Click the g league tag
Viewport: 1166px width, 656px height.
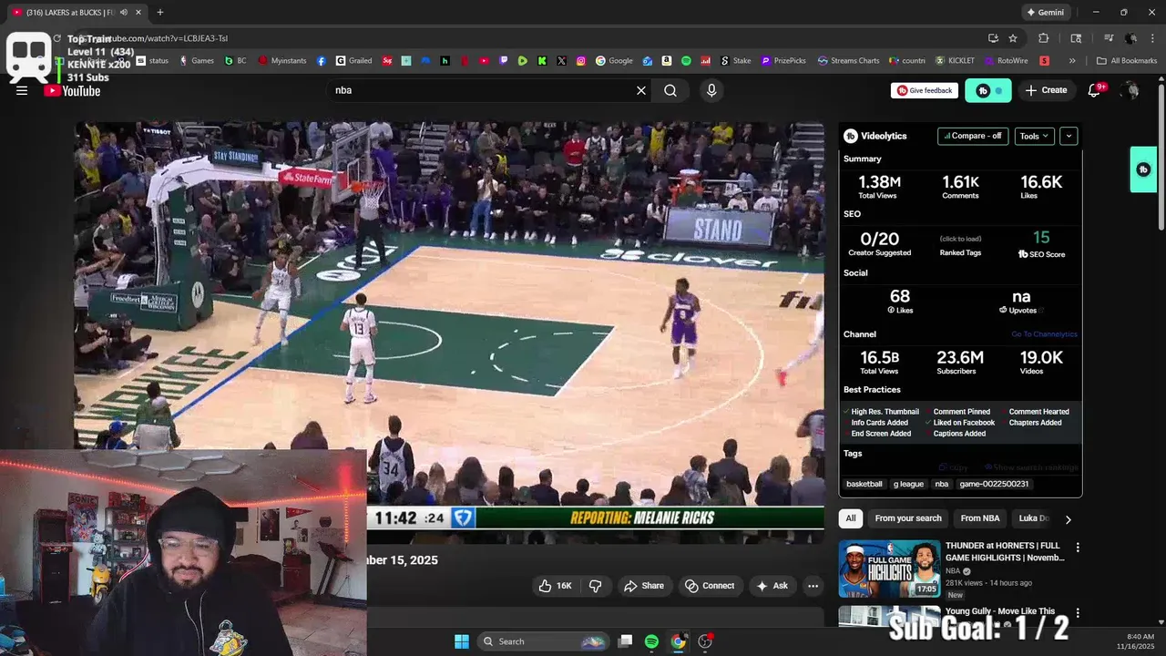click(908, 484)
